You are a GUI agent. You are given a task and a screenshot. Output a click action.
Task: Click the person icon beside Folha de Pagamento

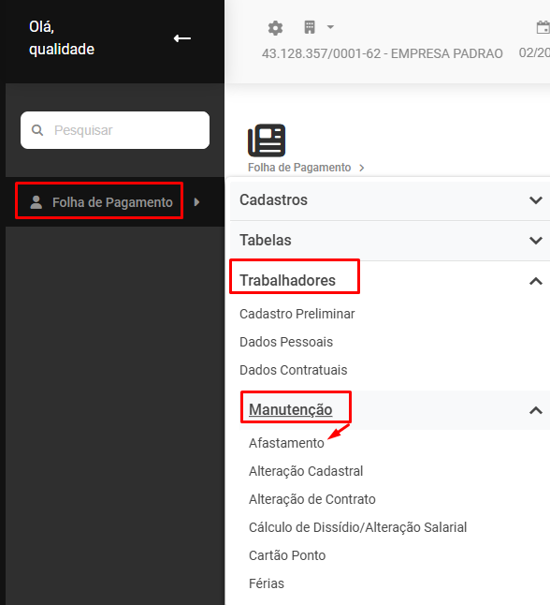36,202
